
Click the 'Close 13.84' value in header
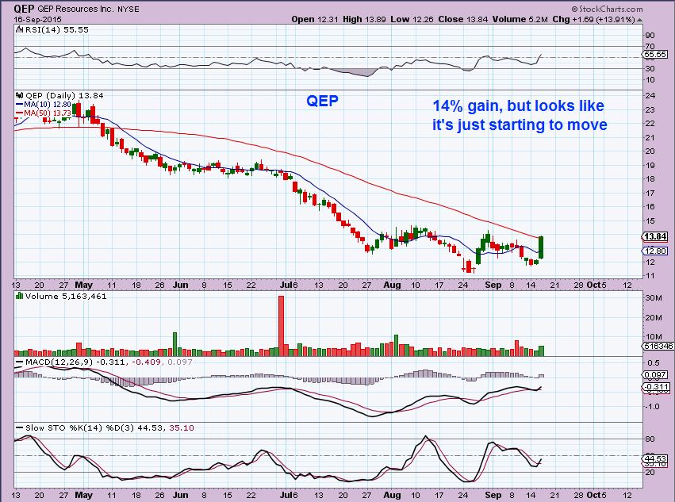tap(462, 19)
